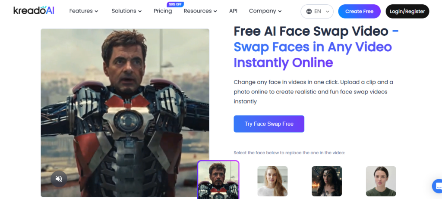This screenshot has height=199, width=442.
Task: Click the main face swap video preview
Action: coord(125,112)
